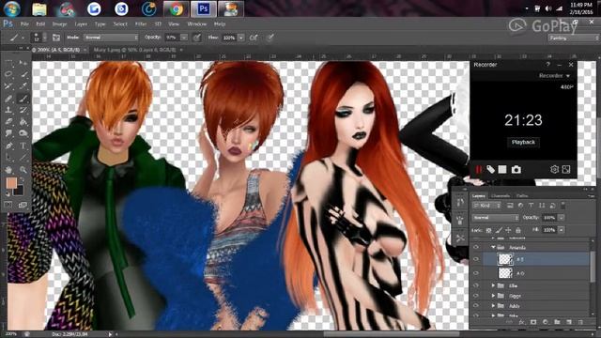Change screen mode in toolbox
Screen dimensions: 601x338
(23, 205)
